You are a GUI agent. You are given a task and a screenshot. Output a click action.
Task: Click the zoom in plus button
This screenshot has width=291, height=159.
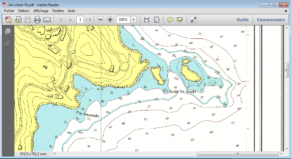pyautogui.click(x=110, y=20)
